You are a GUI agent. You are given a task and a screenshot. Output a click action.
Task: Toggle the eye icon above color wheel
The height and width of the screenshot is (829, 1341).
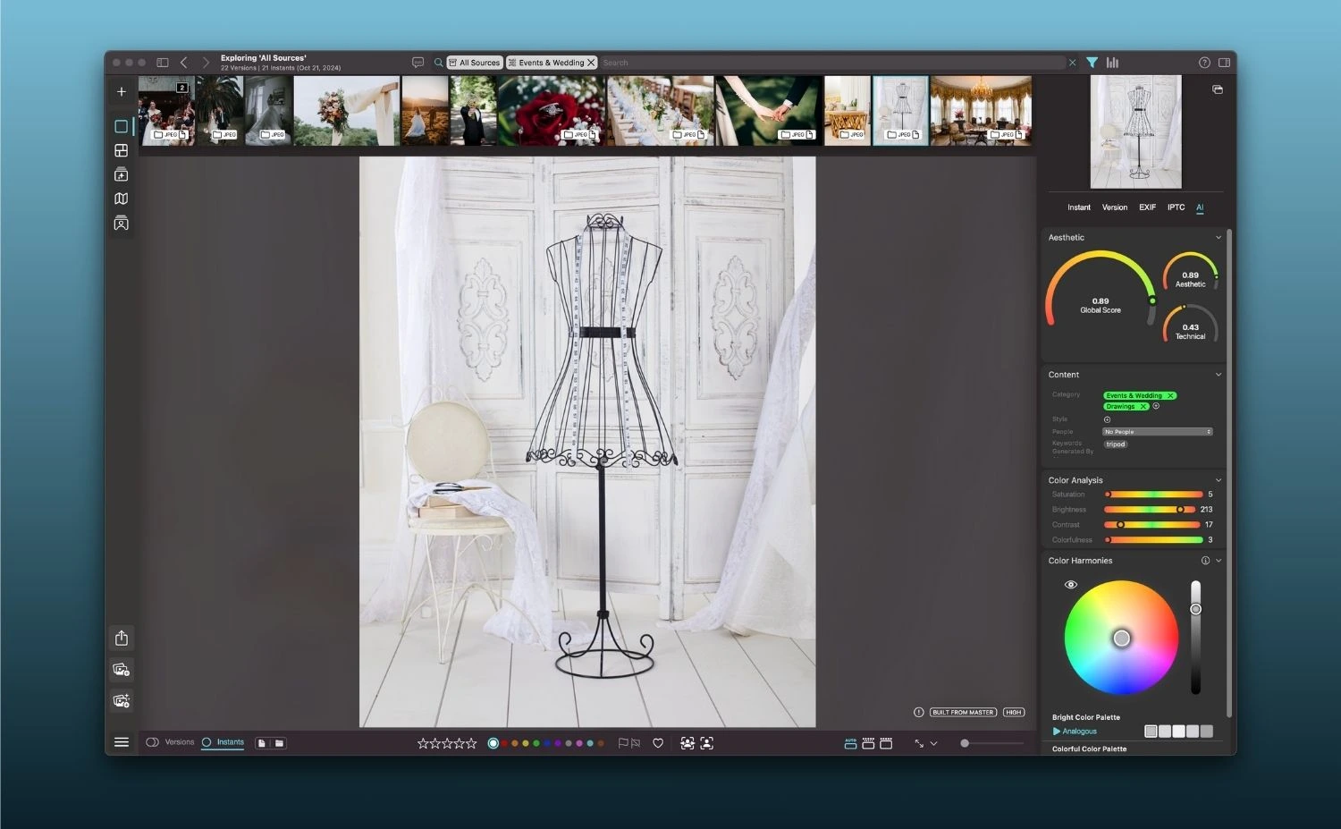point(1071,585)
